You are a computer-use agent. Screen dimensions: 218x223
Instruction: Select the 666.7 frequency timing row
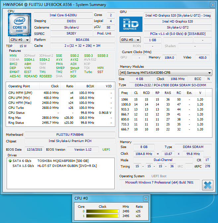[165, 129]
